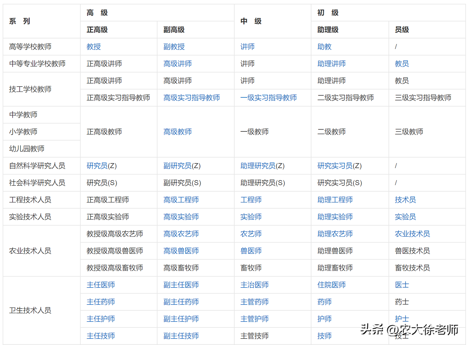Open the 助理工程师 link
Viewport: 468px width, 345px height.
pyautogui.click(x=335, y=200)
